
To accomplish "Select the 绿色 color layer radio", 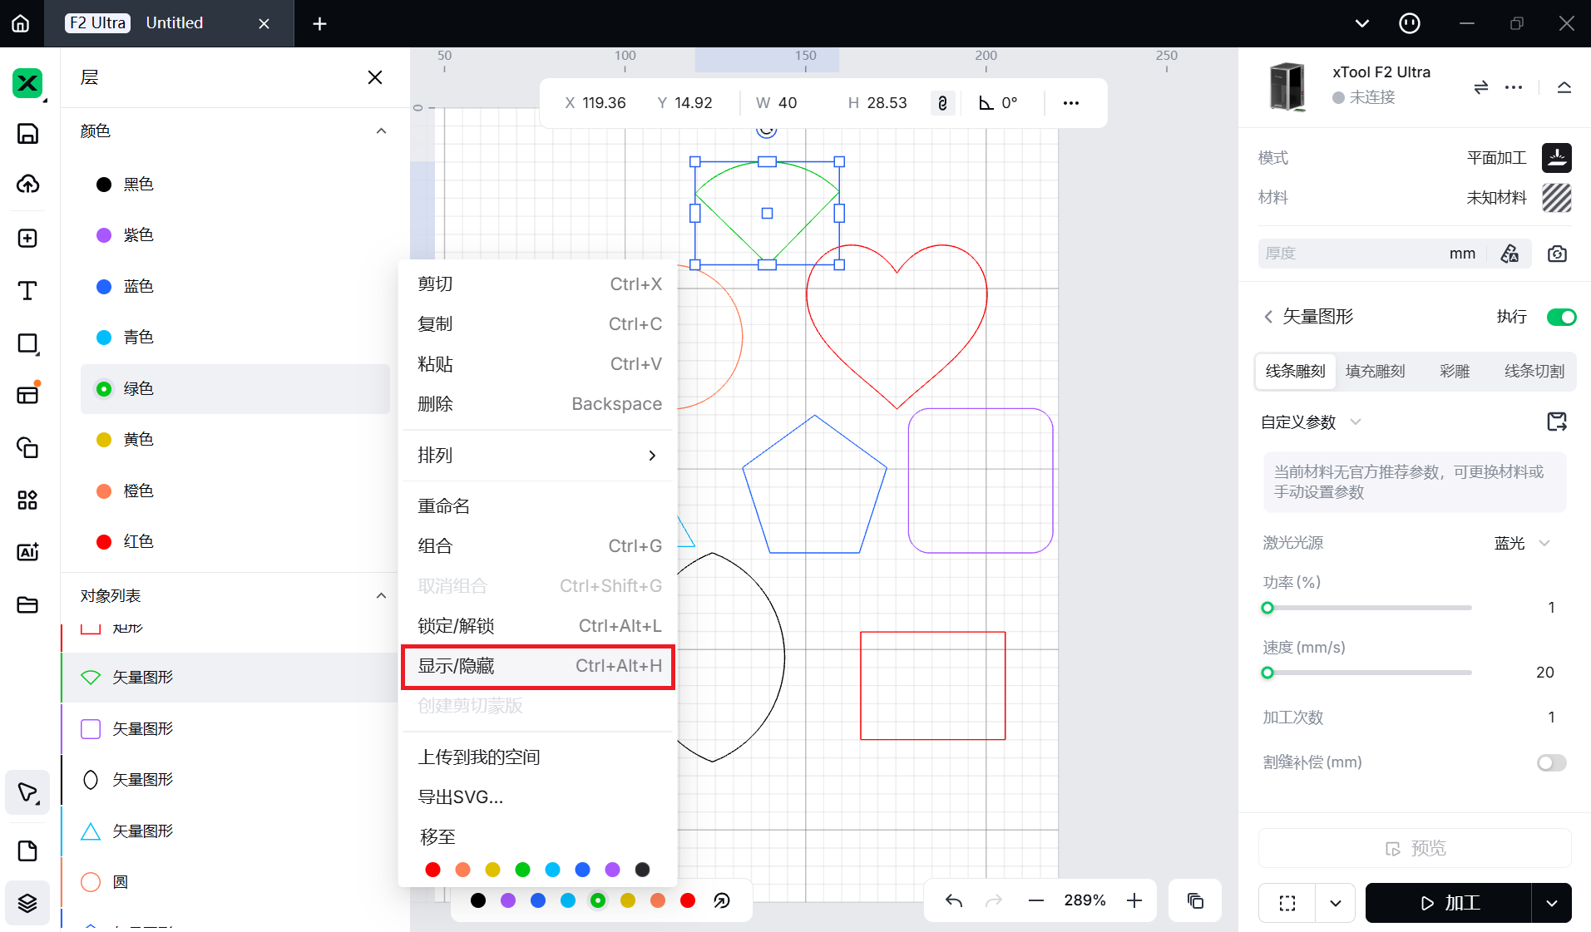I will (x=104, y=389).
